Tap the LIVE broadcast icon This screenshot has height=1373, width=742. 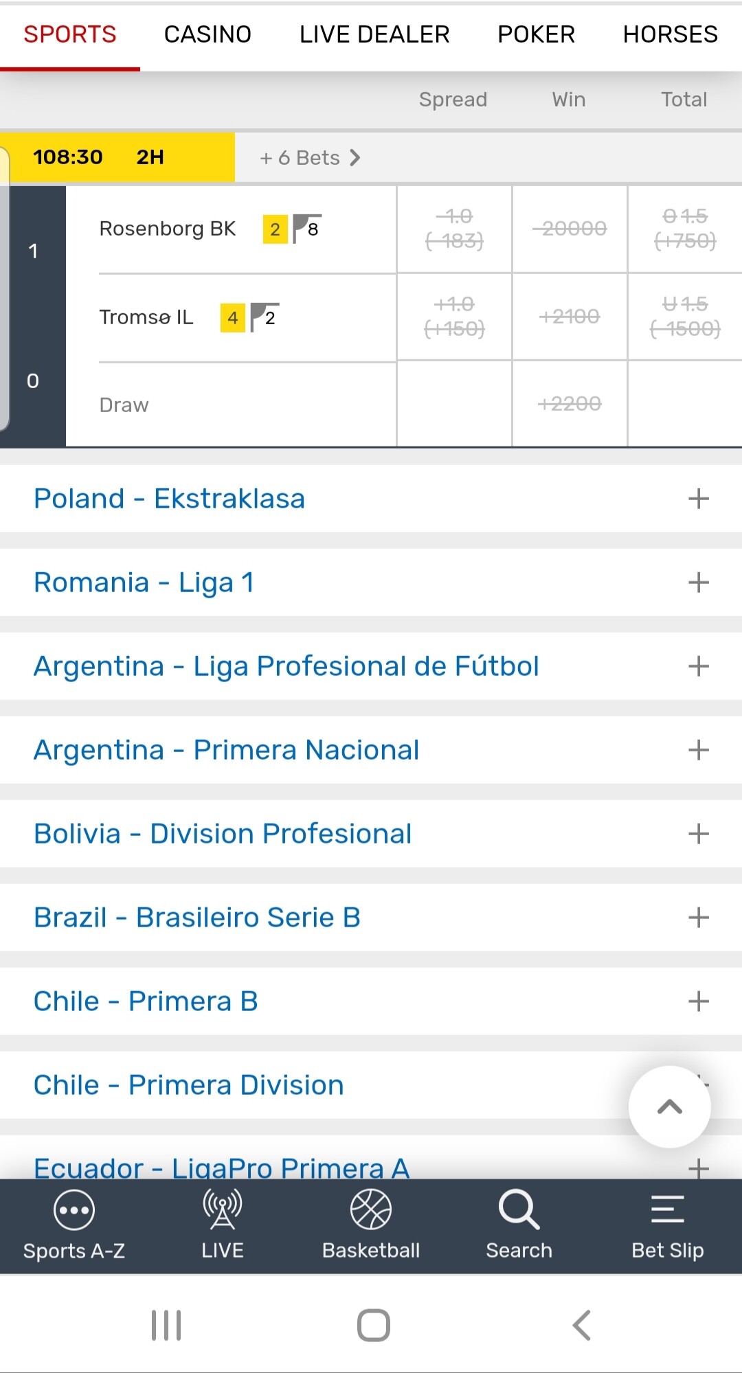[222, 1210]
